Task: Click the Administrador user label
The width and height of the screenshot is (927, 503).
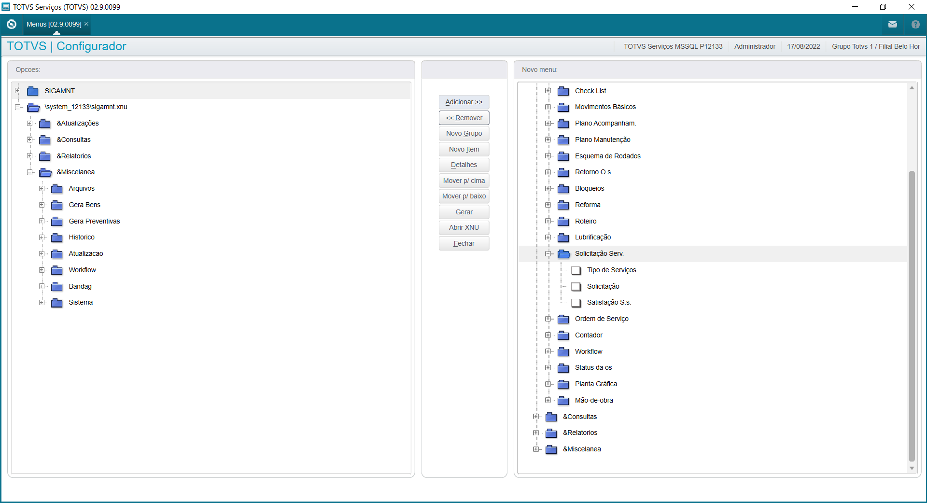Action: pos(755,46)
